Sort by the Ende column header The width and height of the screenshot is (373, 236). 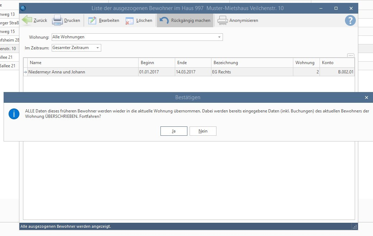tap(193, 63)
